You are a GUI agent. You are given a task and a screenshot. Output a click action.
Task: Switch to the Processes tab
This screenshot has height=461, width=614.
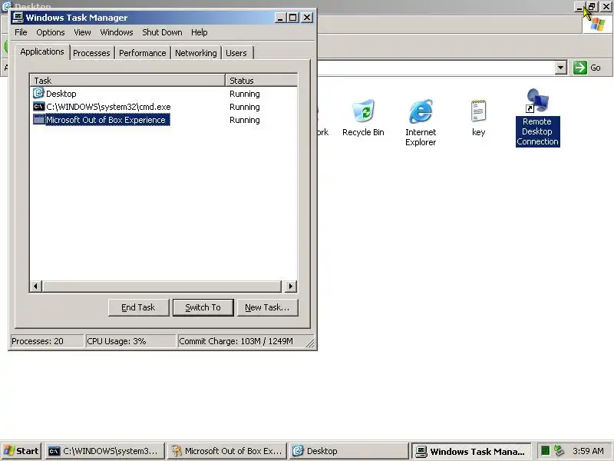coord(91,53)
